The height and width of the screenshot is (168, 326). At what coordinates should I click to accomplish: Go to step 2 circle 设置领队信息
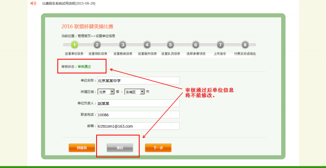(97, 45)
